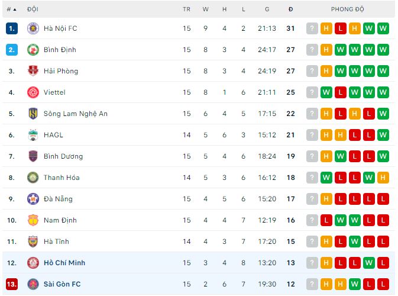The image size is (398, 296).
Task: Sort standings by Đ points header
Action: tap(290, 9)
